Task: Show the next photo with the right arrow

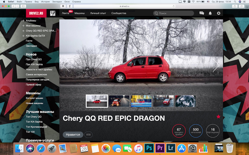Action: (x=216, y=65)
